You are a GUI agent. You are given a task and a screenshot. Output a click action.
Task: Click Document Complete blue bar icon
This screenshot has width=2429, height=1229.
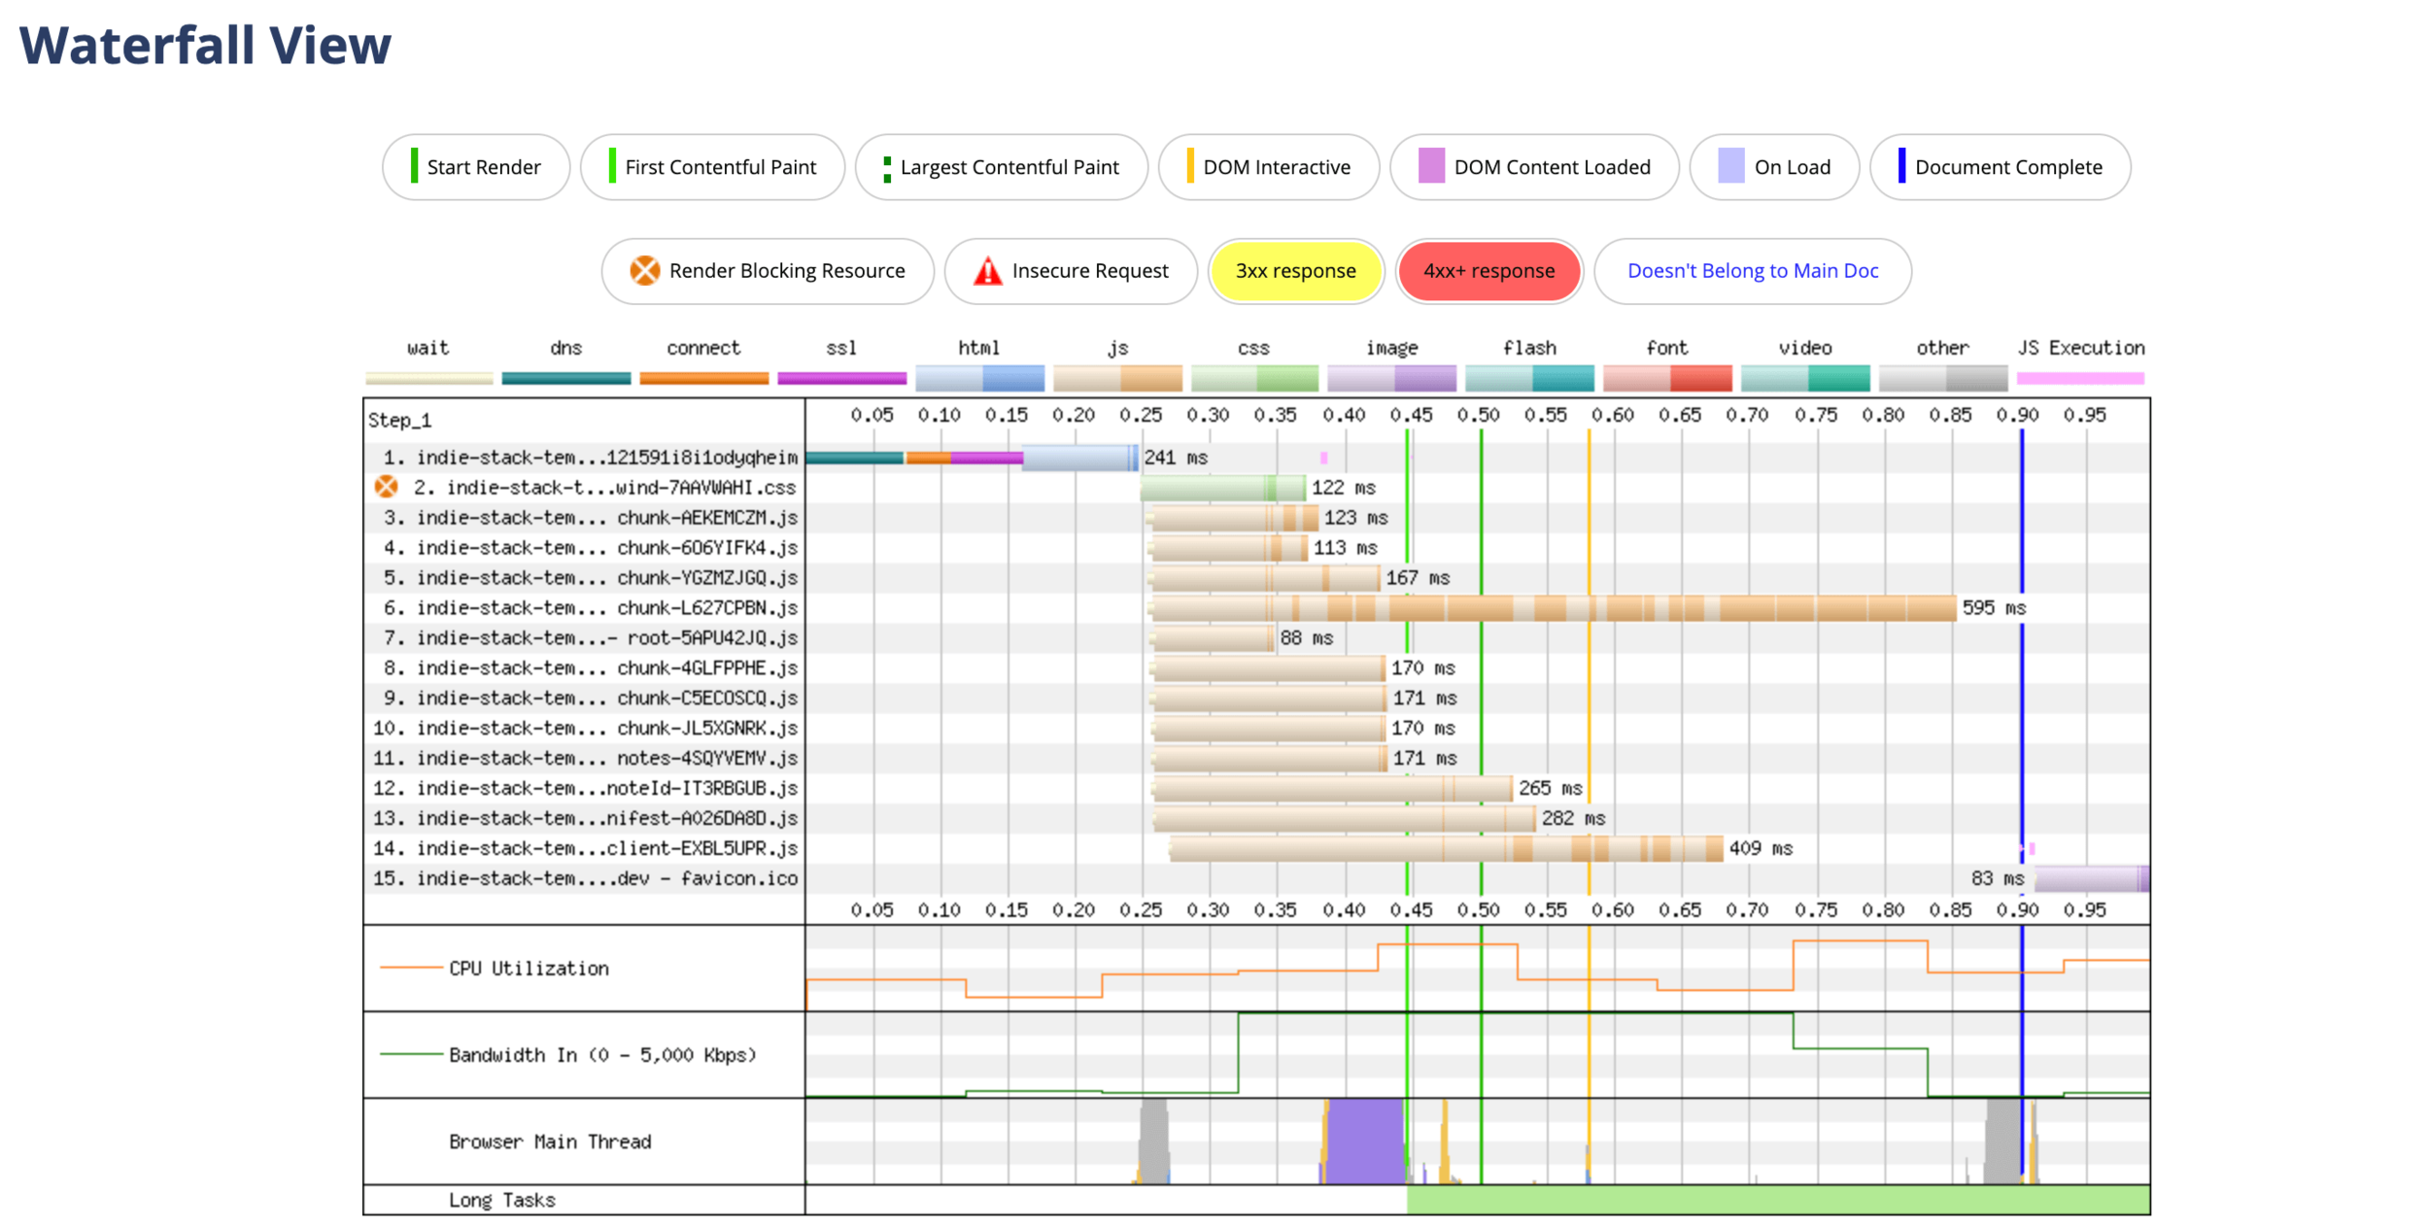tap(1901, 166)
